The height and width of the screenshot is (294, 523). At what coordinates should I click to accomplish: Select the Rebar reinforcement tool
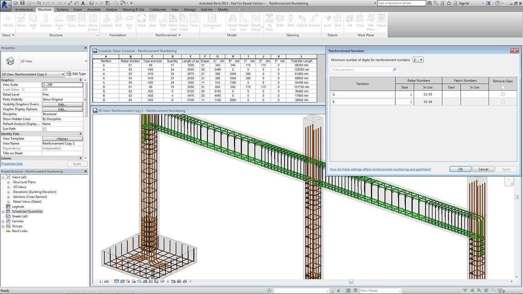click(142, 21)
